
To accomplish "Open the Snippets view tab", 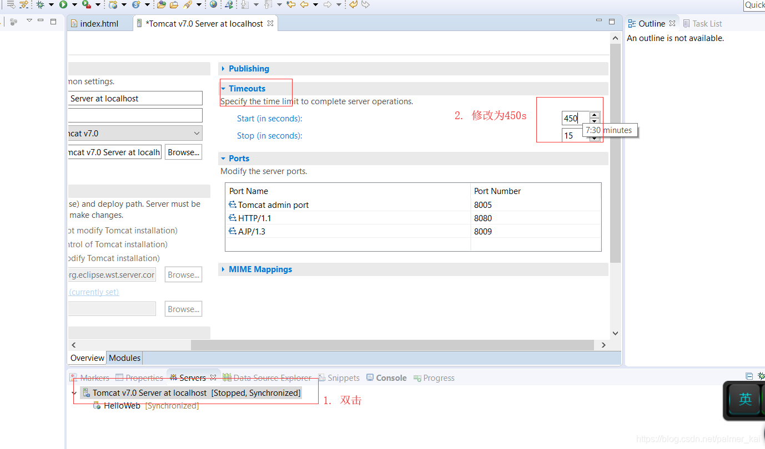I will 338,377.
